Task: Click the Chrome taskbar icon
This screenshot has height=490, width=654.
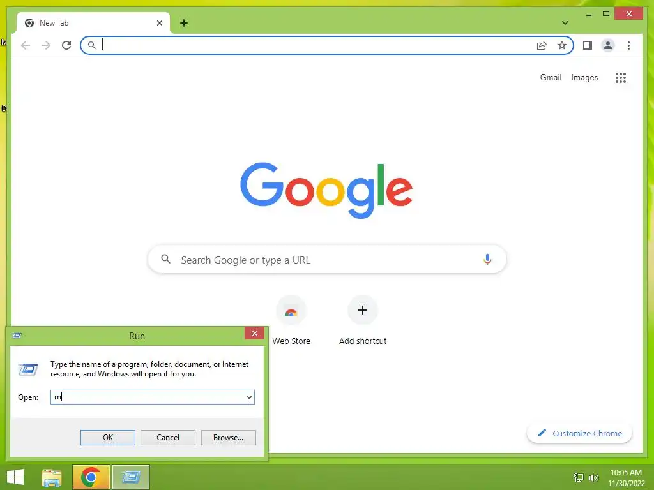Action: (x=91, y=477)
